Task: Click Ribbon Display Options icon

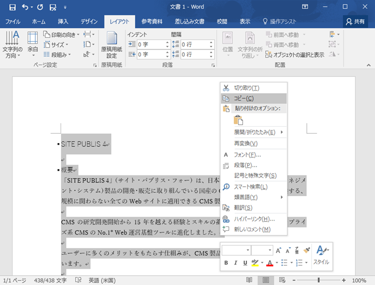Action: tap(305, 7)
